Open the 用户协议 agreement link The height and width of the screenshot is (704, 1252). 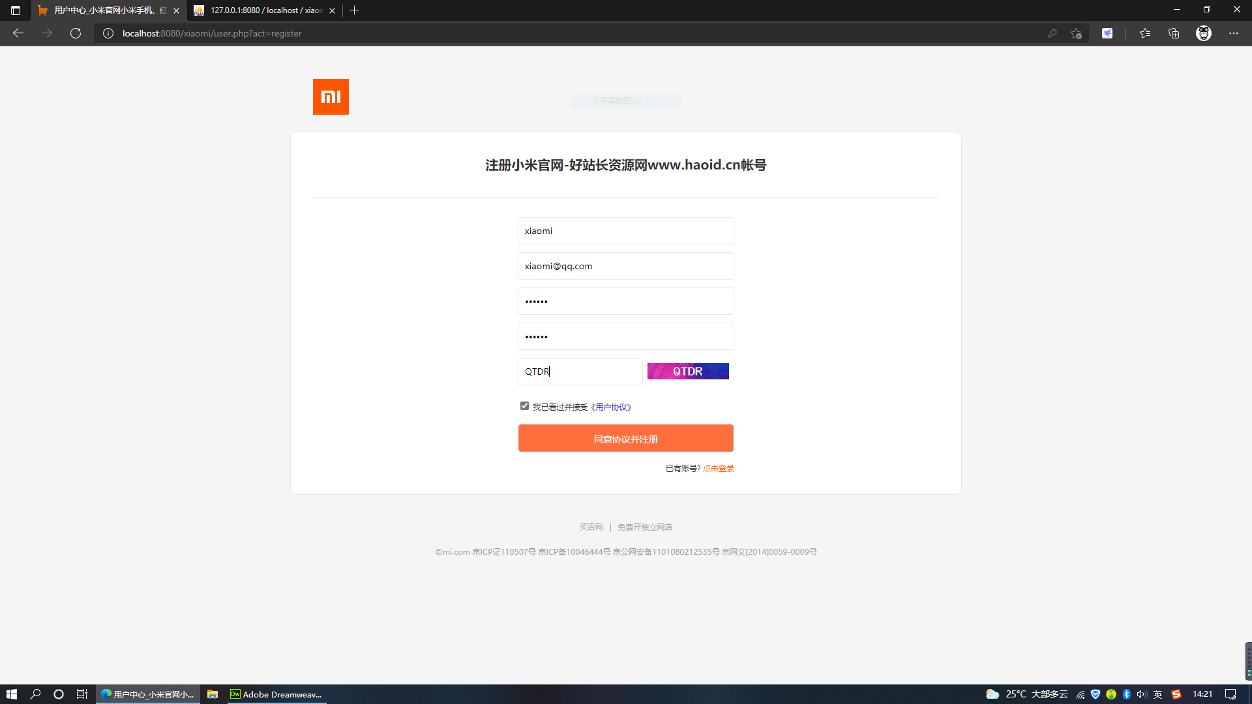pyautogui.click(x=613, y=407)
